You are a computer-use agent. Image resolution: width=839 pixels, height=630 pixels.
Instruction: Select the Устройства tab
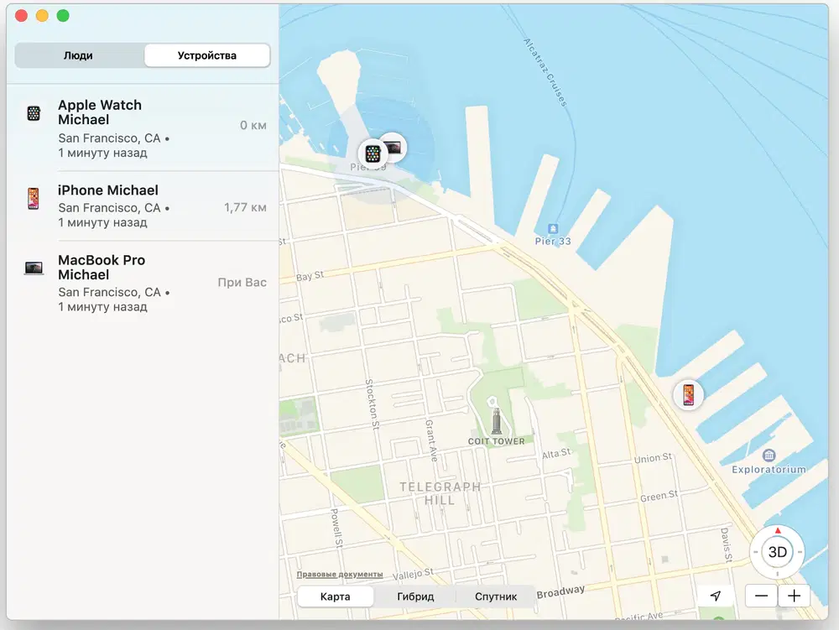pos(207,55)
